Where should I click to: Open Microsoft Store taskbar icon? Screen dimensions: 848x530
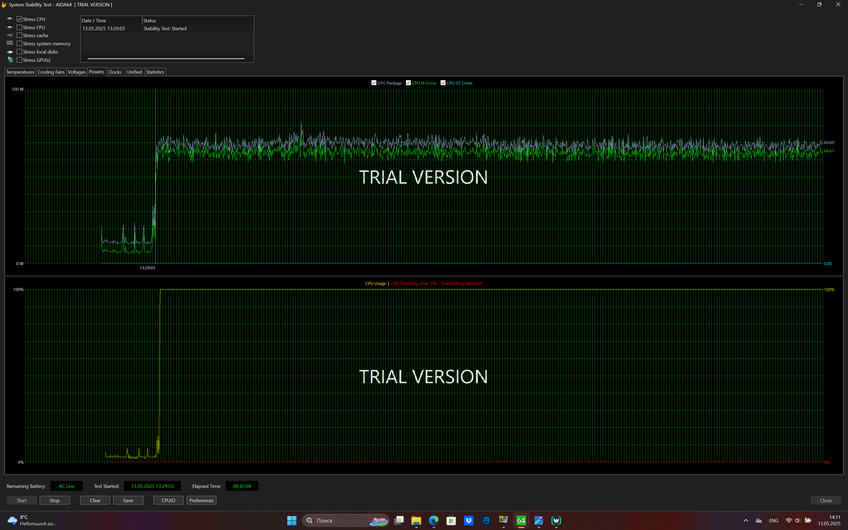(451, 520)
